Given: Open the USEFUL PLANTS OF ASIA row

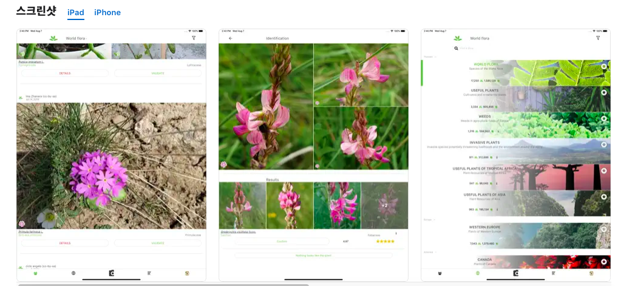Looking at the screenshot, I should [x=516, y=203].
